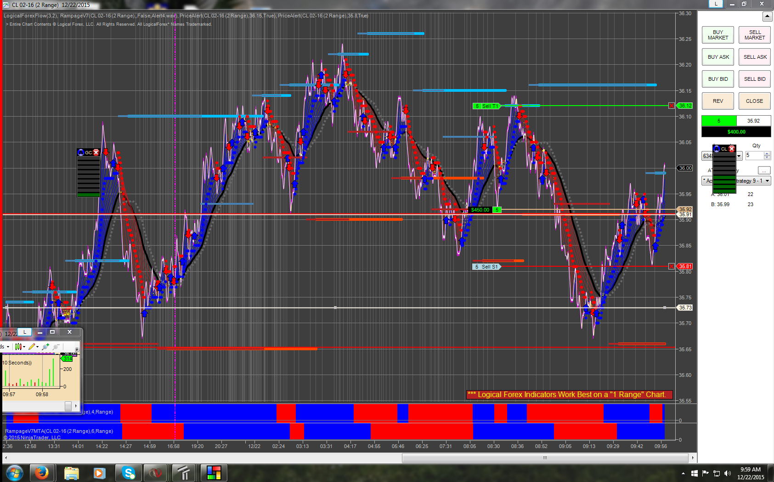This screenshot has width=774, height=482.
Task: Open the Action Center flag icon
Action: tap(706, 473)
